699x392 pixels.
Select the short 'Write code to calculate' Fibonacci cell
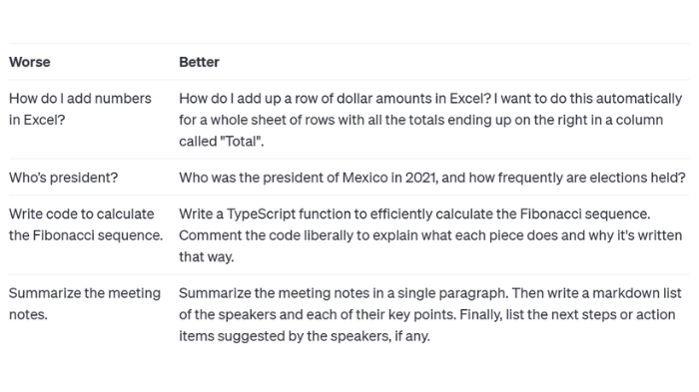[x=86, y=224]
